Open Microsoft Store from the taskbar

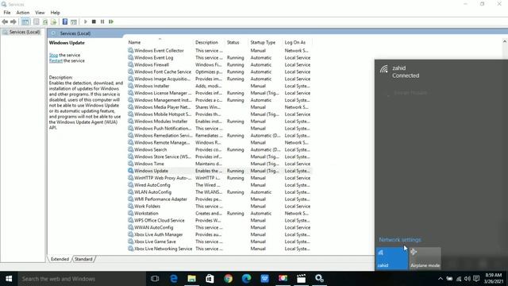[x=210, y=279]
